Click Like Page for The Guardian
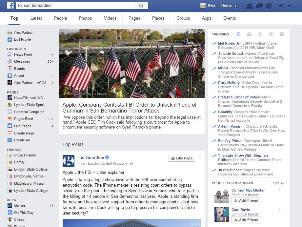Viewport: 302px width, 227px height. [x=182, y=158]
